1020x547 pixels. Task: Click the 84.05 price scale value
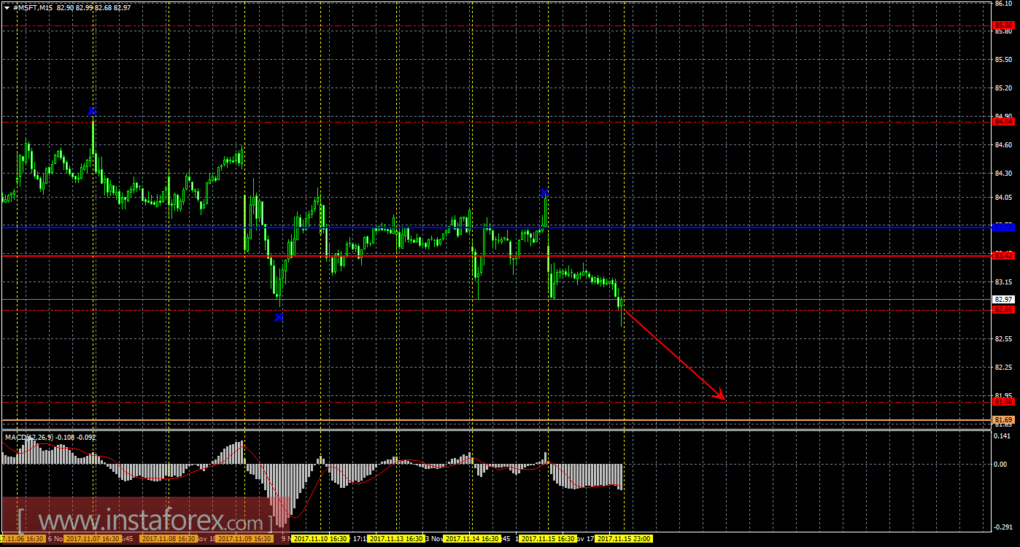coord(1003,198)
